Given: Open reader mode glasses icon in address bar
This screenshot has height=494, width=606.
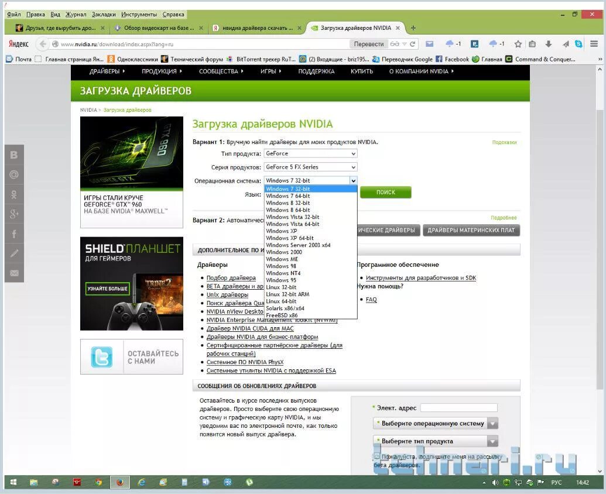Looking at the screenshot, I should coord(395,44).
